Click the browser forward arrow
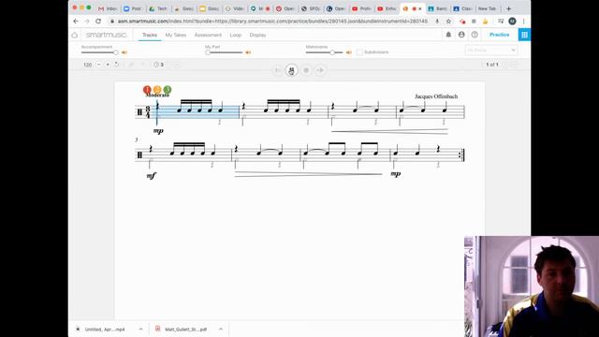This screenshot has height=337, width=599. coord(87,21)
